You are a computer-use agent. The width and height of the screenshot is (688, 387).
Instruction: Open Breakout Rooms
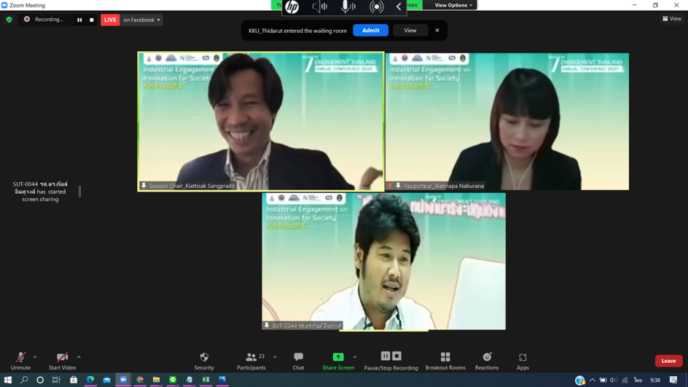click(x=445, y=361)
